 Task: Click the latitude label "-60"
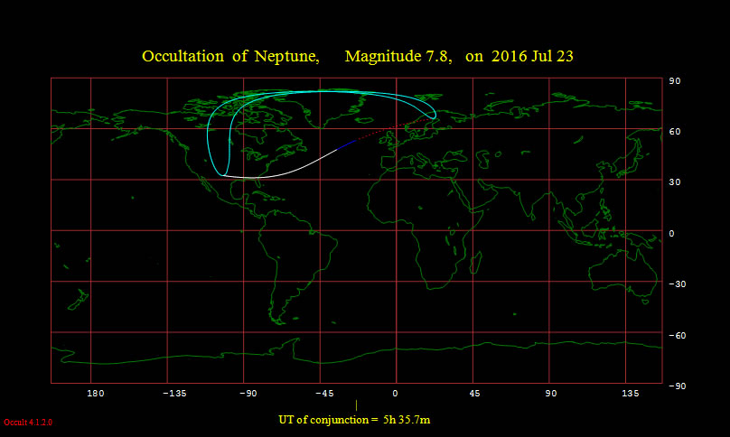pyautogui.click(x=677, y=336)
